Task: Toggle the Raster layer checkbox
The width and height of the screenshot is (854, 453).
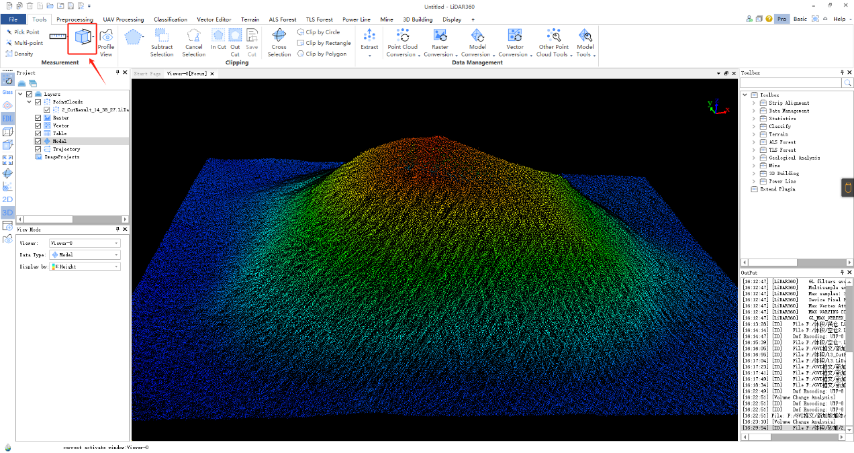Action: [38, 117]
